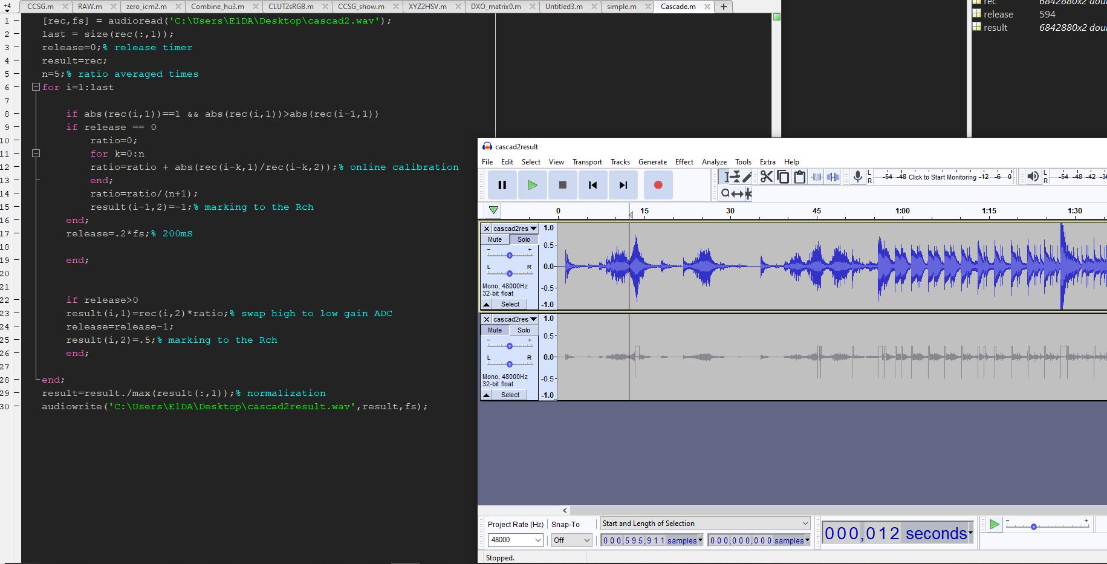Open the Effect menu
Image resolution: width=1107 pixels, height=564 pixels.
click(x=684, y=162)
